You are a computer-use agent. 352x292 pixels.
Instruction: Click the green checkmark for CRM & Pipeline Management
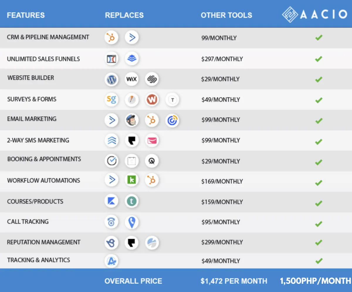tap(319, 38)
